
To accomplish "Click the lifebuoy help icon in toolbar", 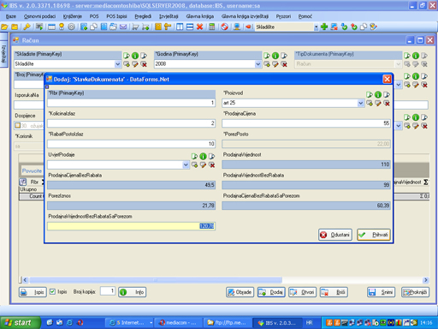I will (224, 27).
